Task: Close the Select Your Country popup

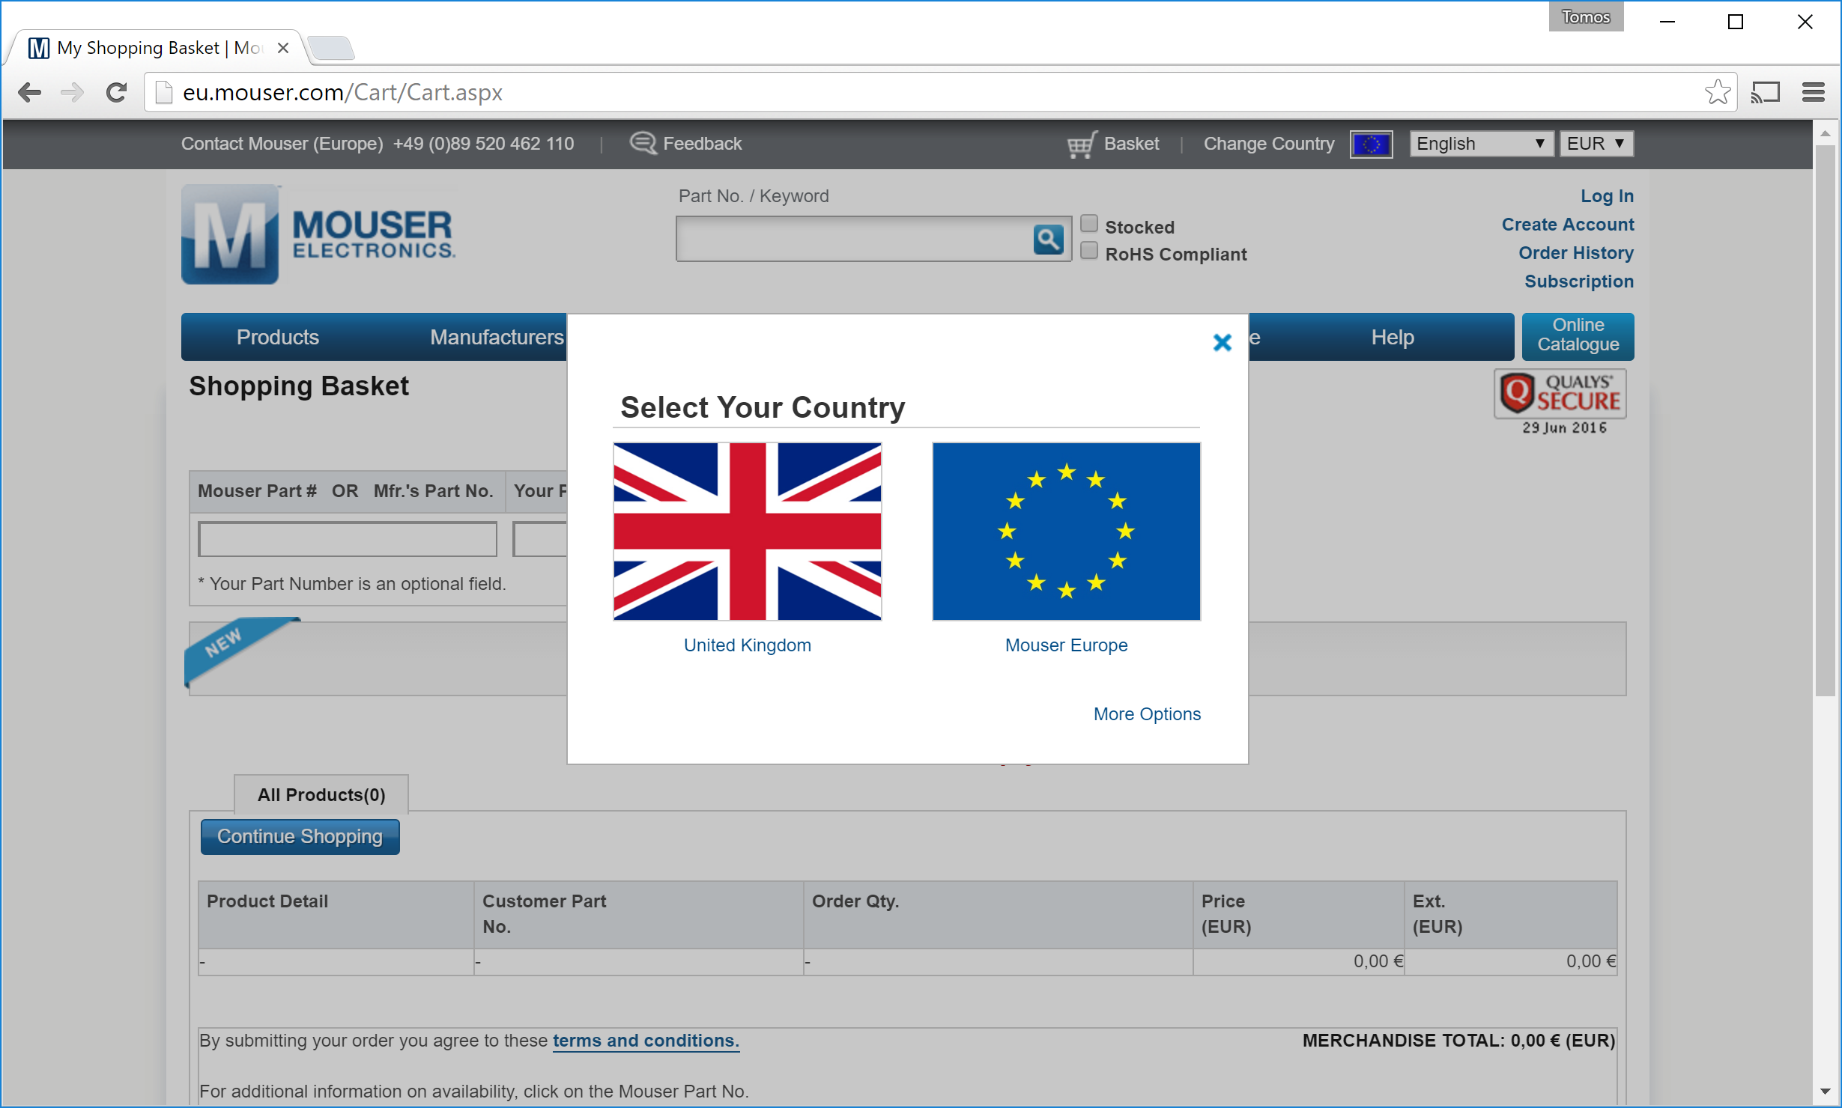Action: coord(1222,343)
